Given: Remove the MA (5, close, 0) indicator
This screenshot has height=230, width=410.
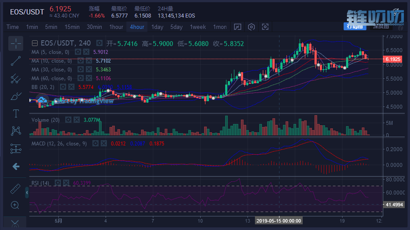Looking at the screenshot, I should coord(86,52).
